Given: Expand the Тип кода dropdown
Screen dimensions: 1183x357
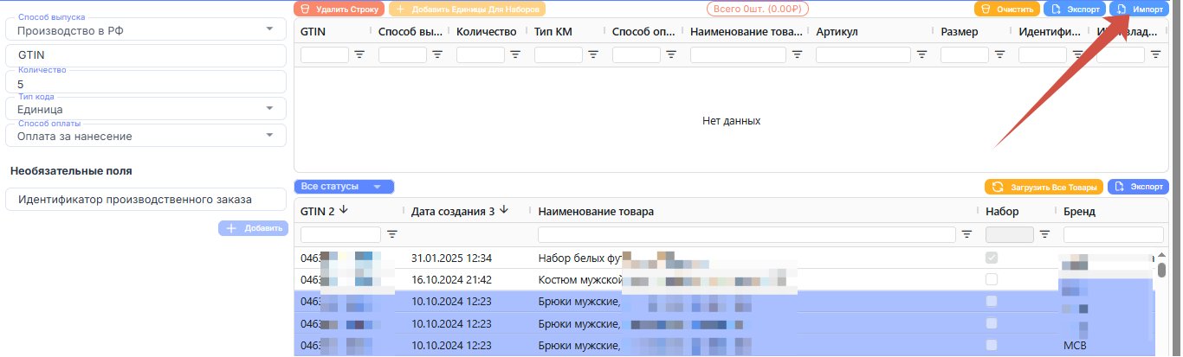Looking at the screenshot, I should click(145, 109).
